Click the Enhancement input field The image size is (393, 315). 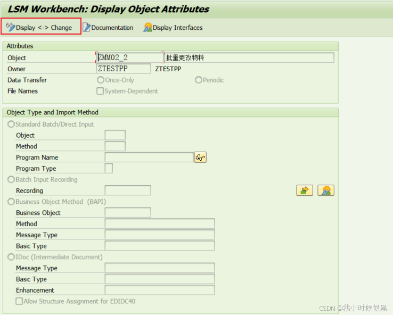click(x=160, y=290)
